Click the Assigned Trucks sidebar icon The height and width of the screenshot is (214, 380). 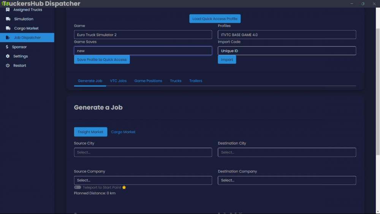pyautogui.click(x=8, y=10)
